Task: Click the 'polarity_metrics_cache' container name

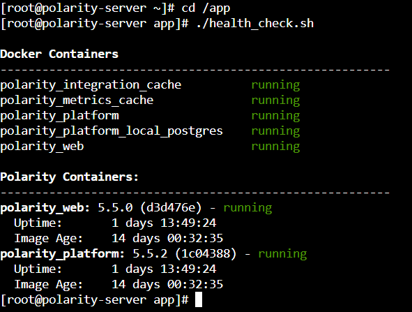Action: (77, 101)
